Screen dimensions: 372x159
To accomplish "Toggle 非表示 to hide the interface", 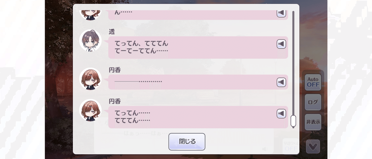I will (313, 122).
